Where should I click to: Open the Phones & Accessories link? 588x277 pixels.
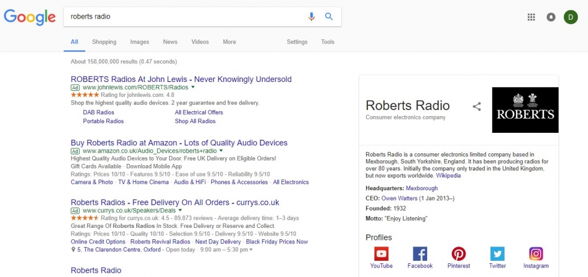pyautogui.click(x=239, y=182)
